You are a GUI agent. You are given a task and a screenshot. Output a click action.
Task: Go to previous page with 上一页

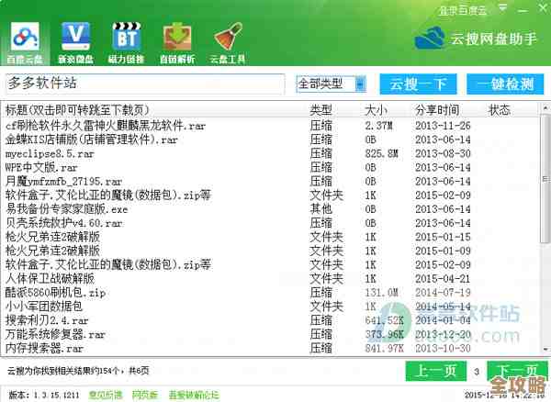coord(435,371)
